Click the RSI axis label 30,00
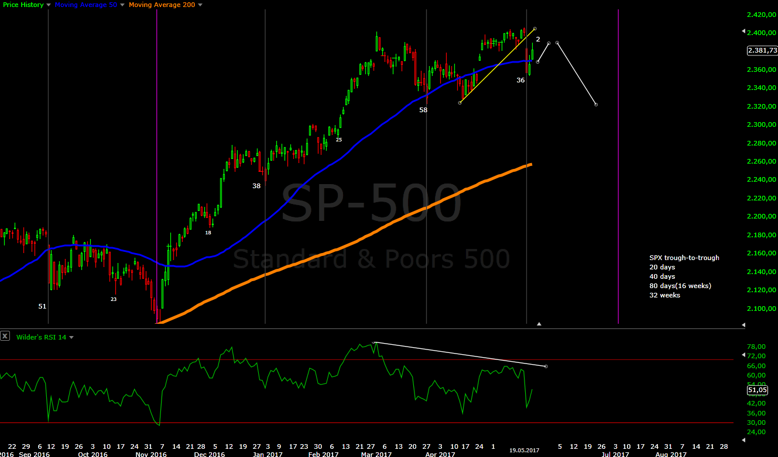This screenshot has height=457, width=778. click(x=757, y=423)
